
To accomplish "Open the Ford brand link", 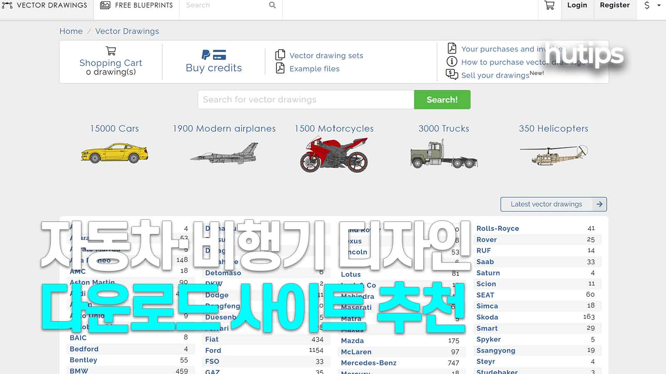I will pyautogui.click(x=213, y=350).
